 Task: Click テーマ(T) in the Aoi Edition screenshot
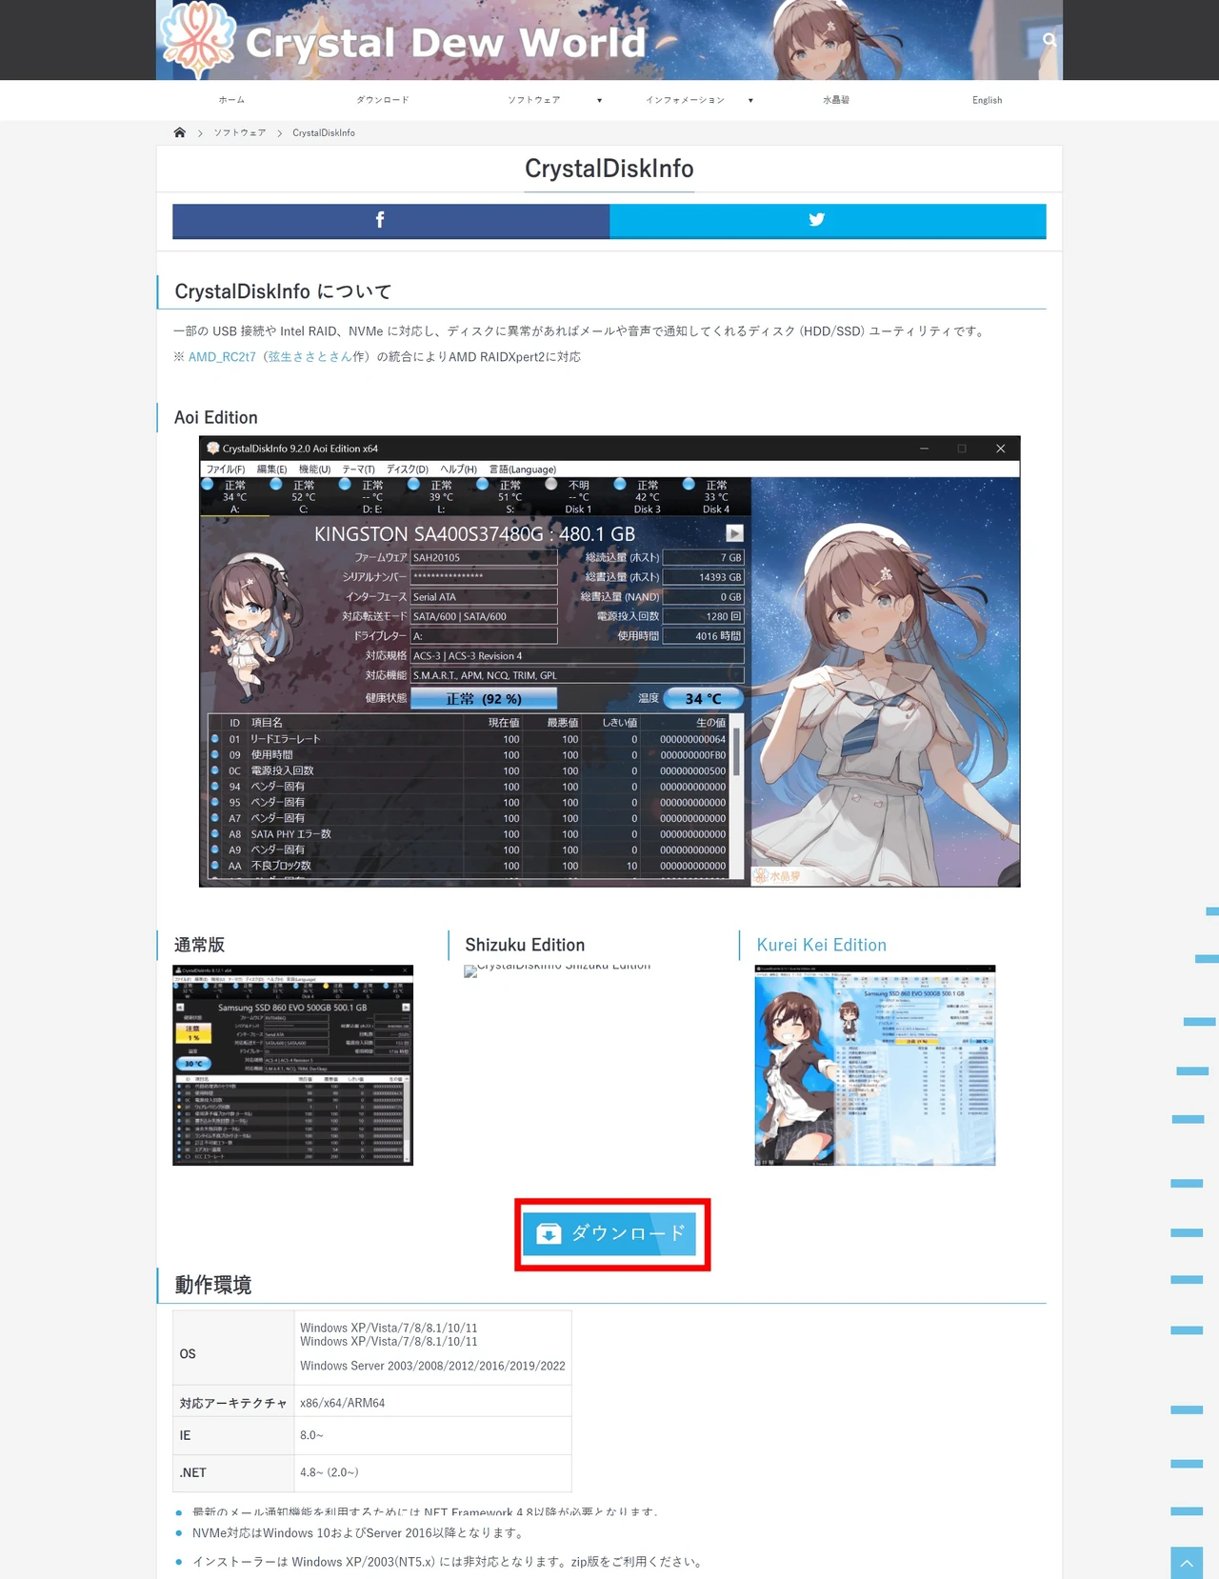pos(358,470)
